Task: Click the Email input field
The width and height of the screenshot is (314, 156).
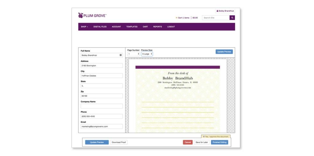Action: (x=102, y=126)
